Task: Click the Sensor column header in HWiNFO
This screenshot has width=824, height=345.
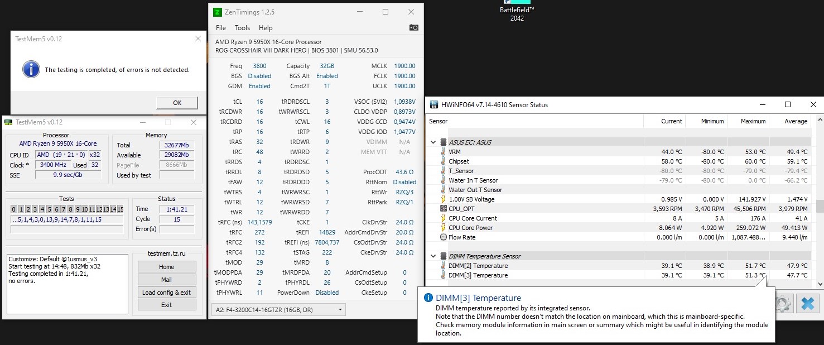Action: [x=535, y=121]
